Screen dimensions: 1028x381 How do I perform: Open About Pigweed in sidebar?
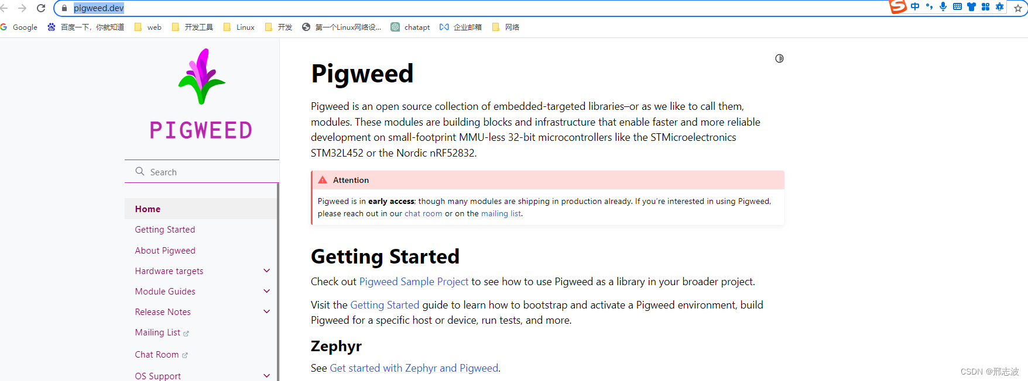tap(165, 250)
